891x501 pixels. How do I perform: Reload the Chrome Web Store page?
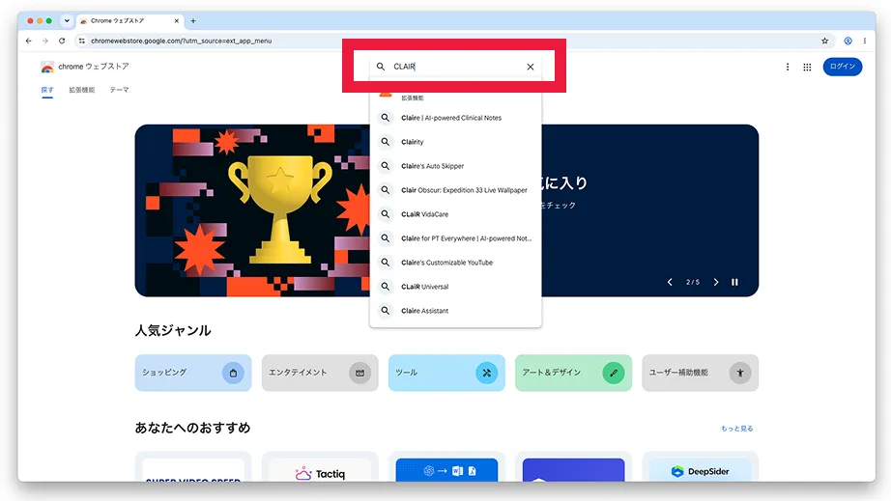click(62, 41)
